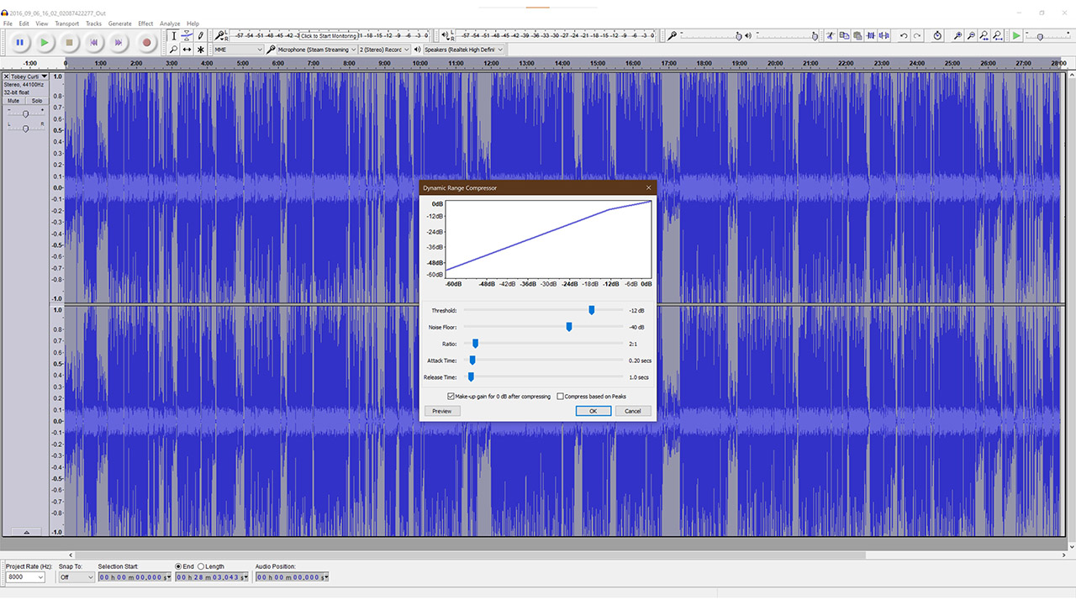Click the Cut scissors icon
Image resolution: width=1076 pixels, height=605 pixels.
point(831,36)
